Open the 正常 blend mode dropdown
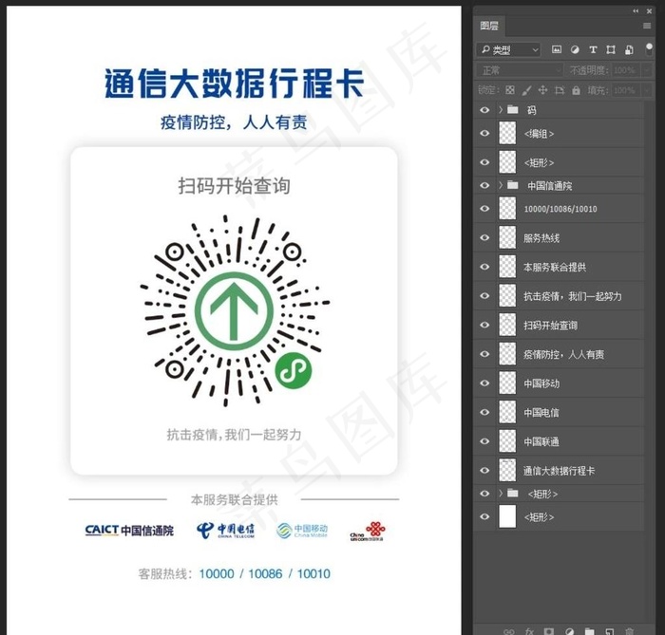This screenshot has height=635, width=665. (520, 70)
